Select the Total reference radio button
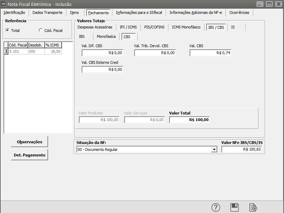 [8, 31]
